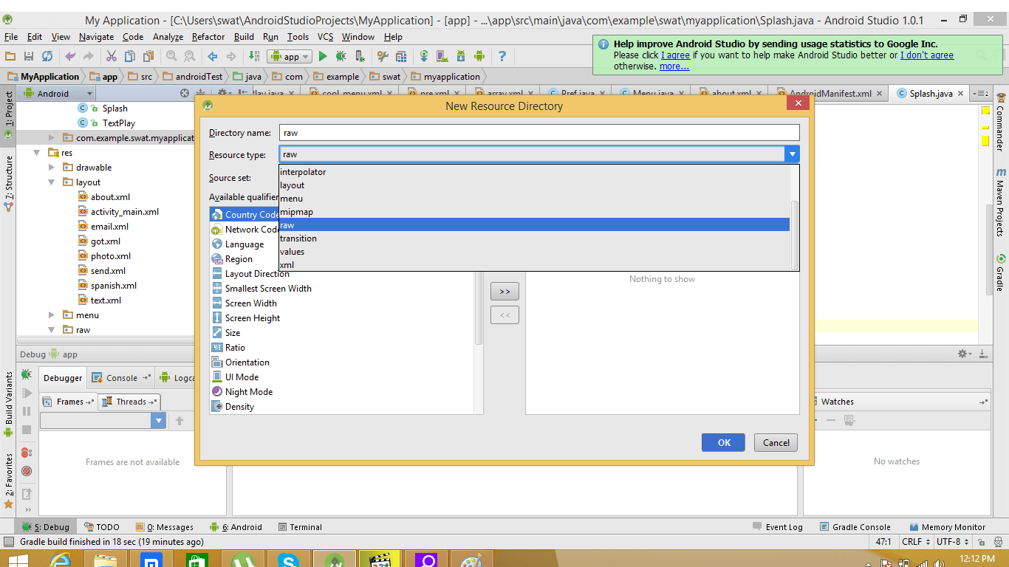Start debugging with the toolbar bug icon
This screenshot has height=567, width=1009.
pyautogui.click(x=341, y=56)
